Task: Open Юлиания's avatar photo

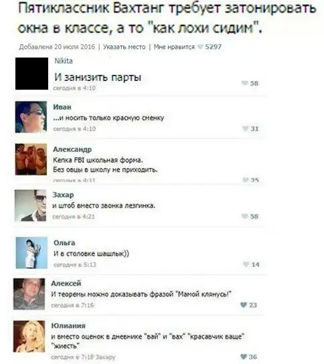Action: click(x=29, y=337)
